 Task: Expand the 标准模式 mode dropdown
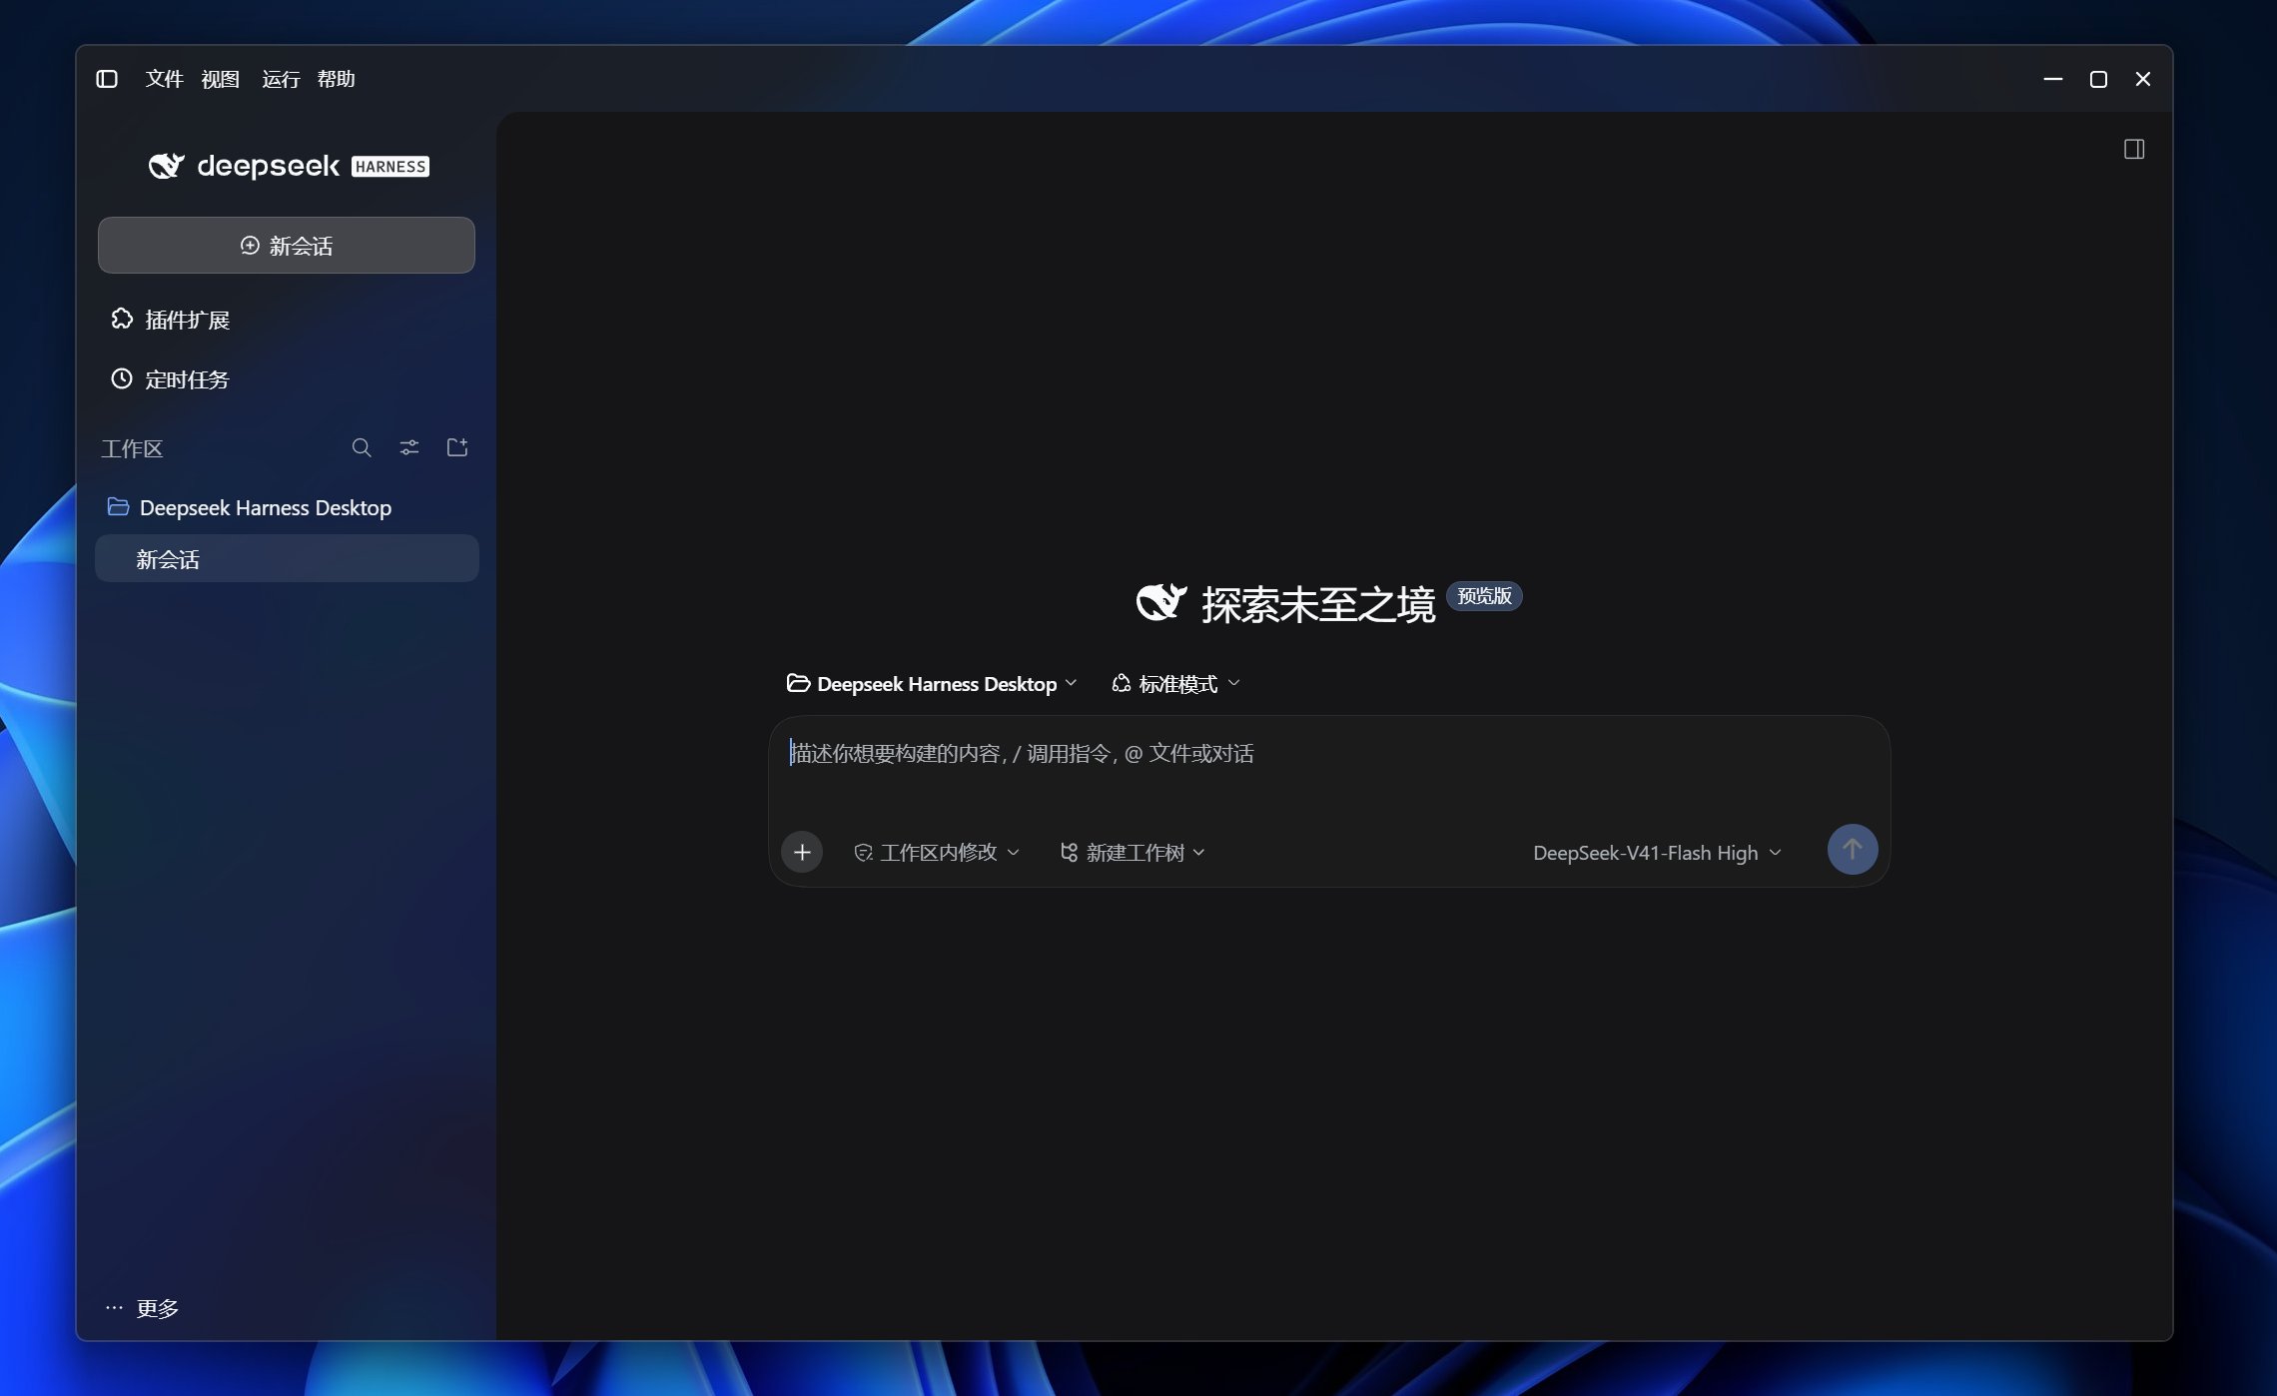pyautogui.click(x=1175, y=684)
